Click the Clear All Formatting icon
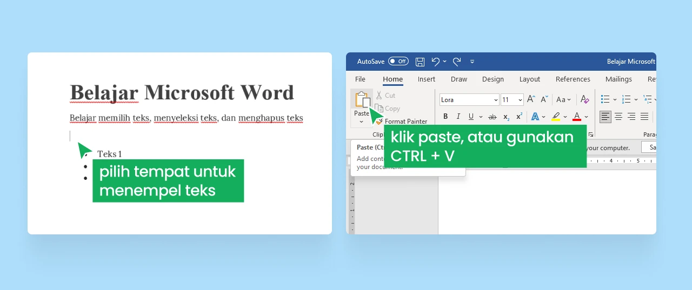Image resolution: width=692 pixels, height=290 pixels. [584, 99]
